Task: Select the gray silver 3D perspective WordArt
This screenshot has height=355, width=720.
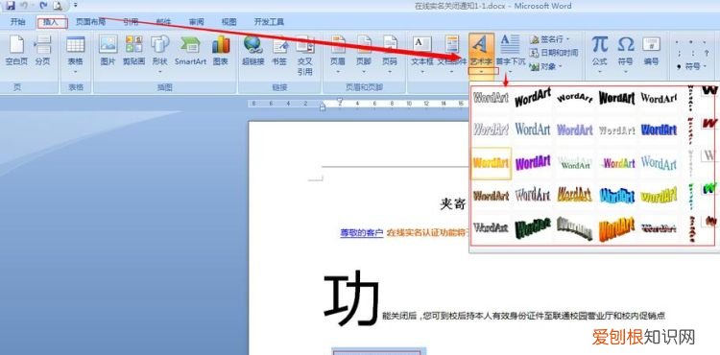Action: [x=575, y=228]
